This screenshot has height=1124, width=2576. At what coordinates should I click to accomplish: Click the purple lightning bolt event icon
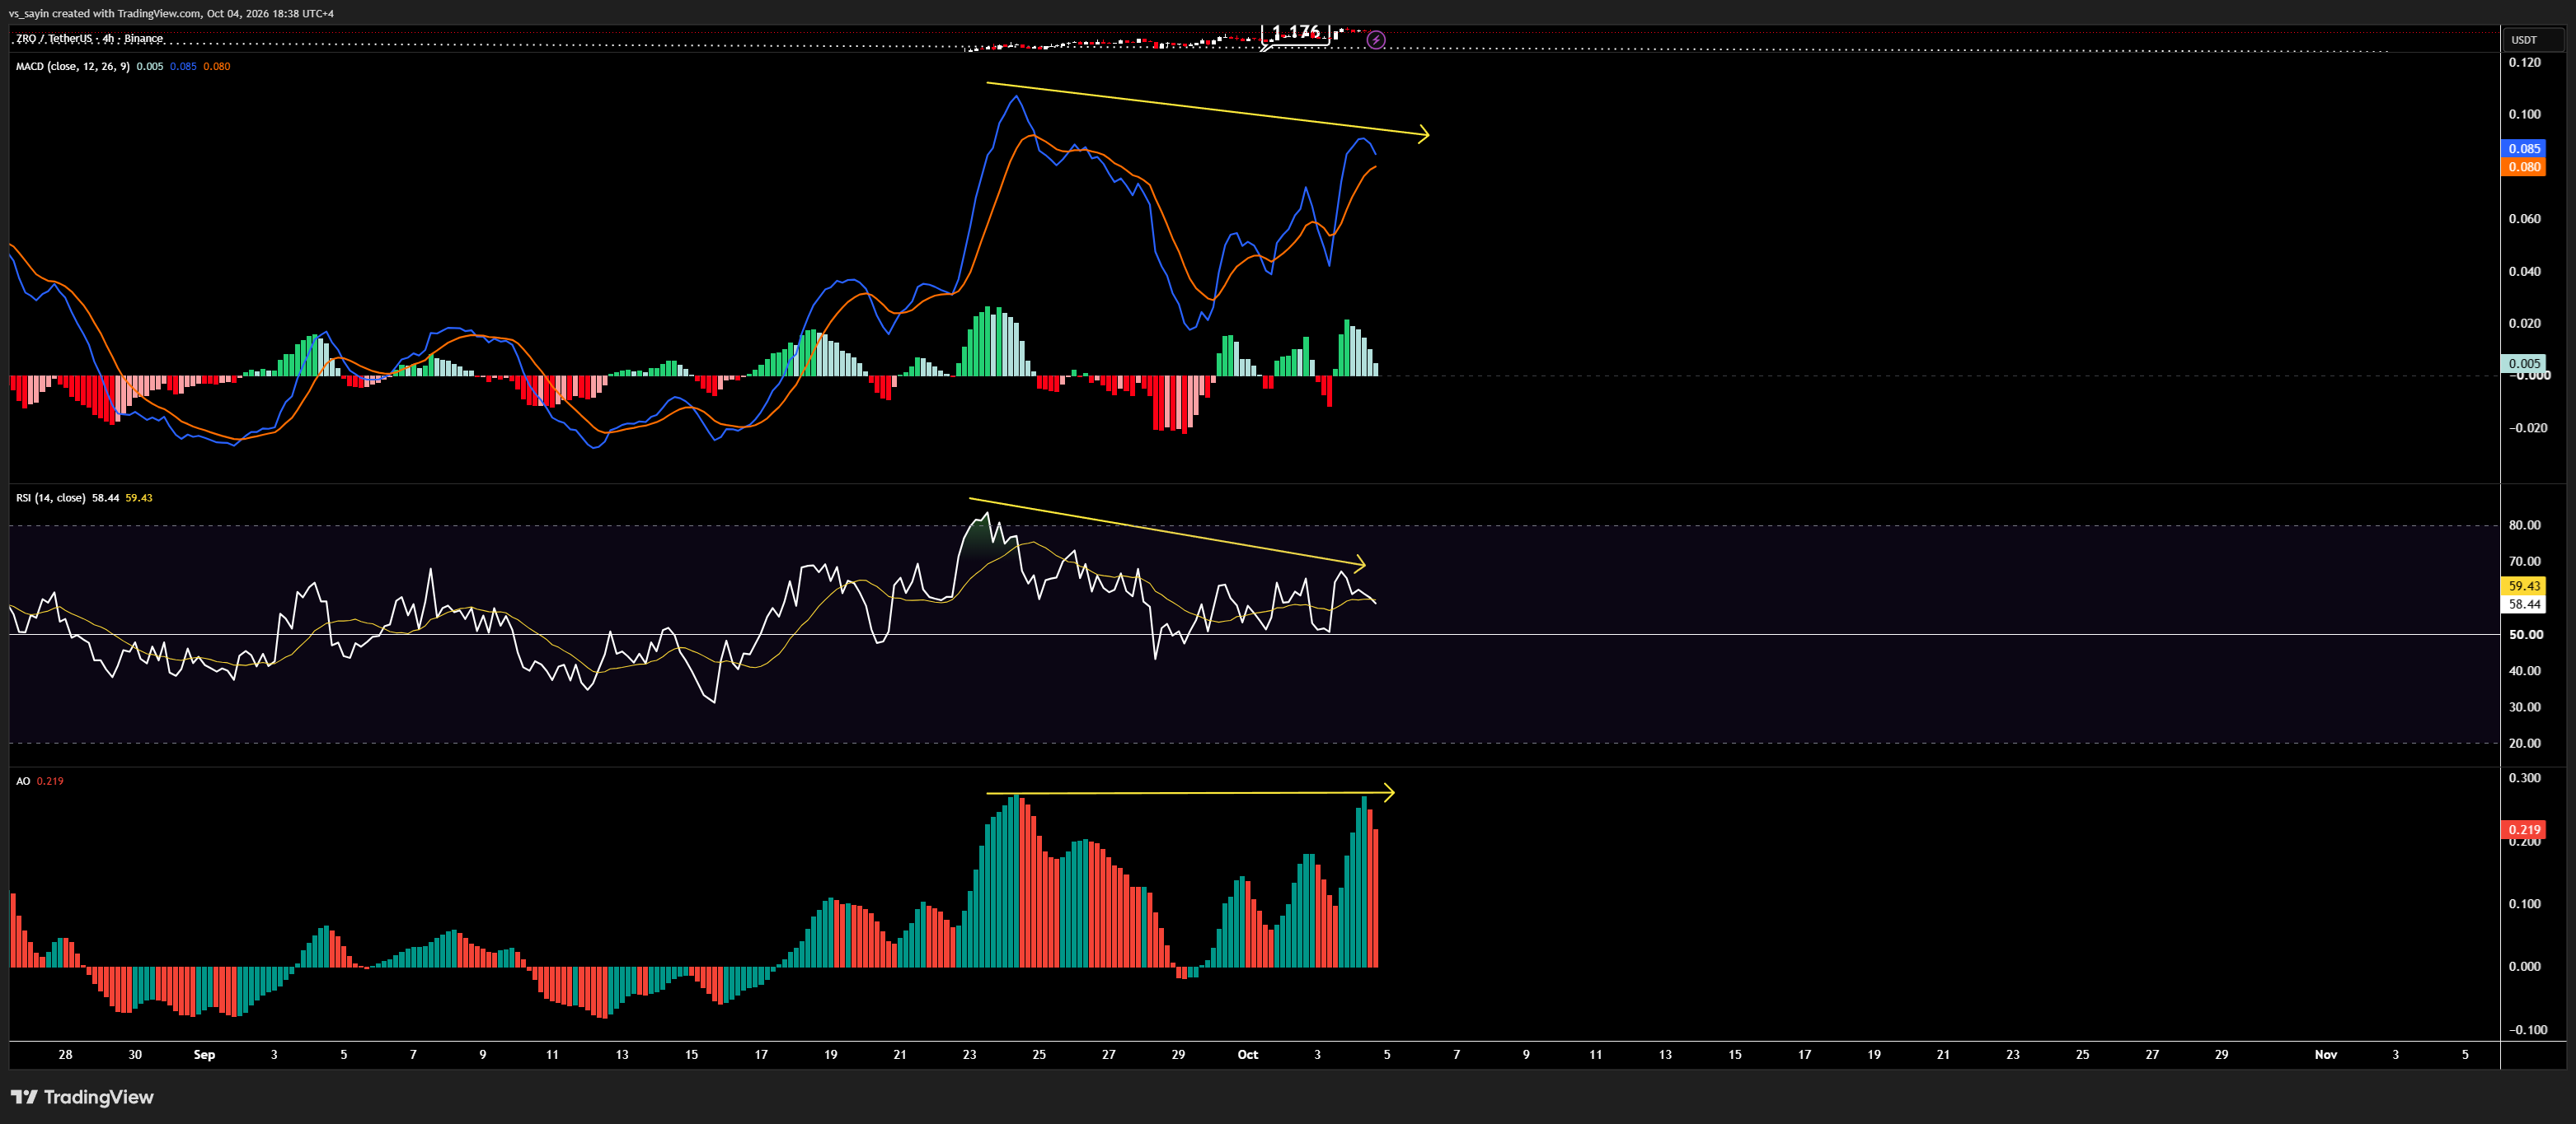[1376, 40]
